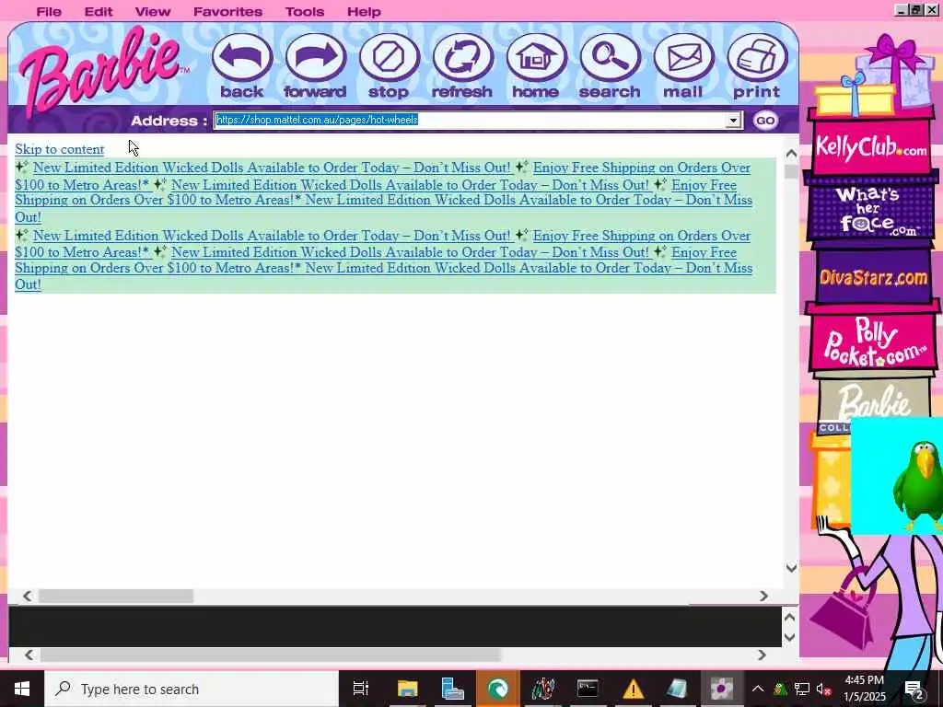Open the View menu
The height and width of the screenshot is (707, 943).
tap(153, 11)
